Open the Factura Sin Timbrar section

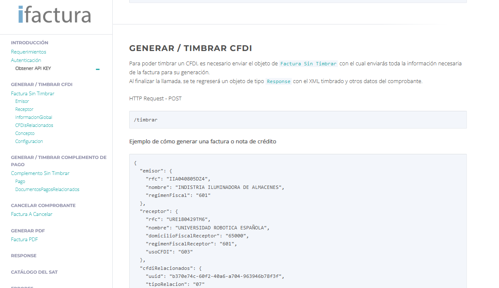(33, 94)
